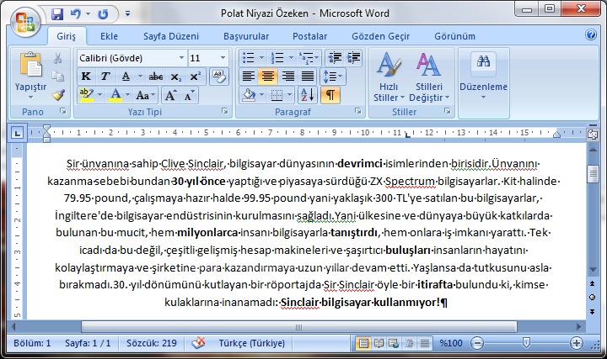This screenshot has height=359, width=607.
Task: Align text to the left
Action: pos(248,76)
